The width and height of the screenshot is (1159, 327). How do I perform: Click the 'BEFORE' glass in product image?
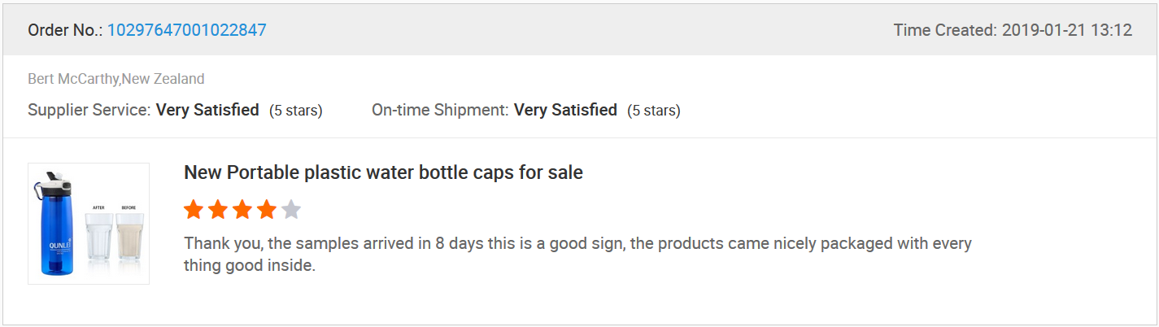[129, 236]
